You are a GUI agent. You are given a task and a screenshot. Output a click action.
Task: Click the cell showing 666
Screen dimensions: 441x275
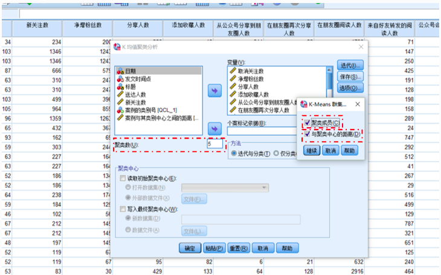(x=37, y=71)
